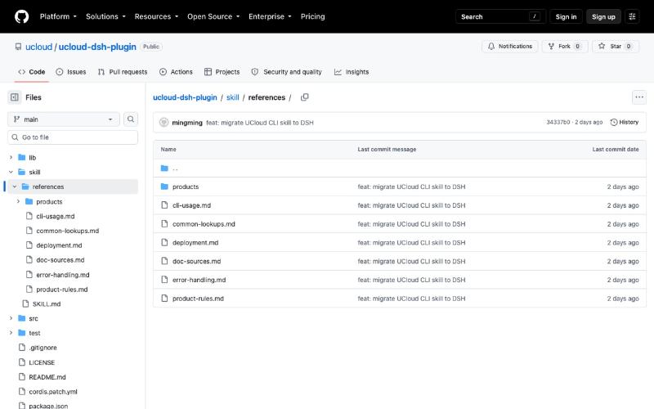Image resolution: width=654 pixels, height=409 pixels.
Task: Click the Fork icon
Action: pyautogui.click(x=551, y=47)
